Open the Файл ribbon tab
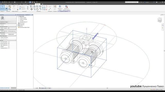This screenshot has height=92, width=165. point(1,4)
